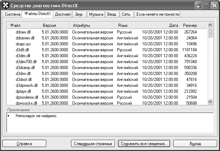Go to the Музыка tab
Screen dimensions: 220x151
(96, 14)
